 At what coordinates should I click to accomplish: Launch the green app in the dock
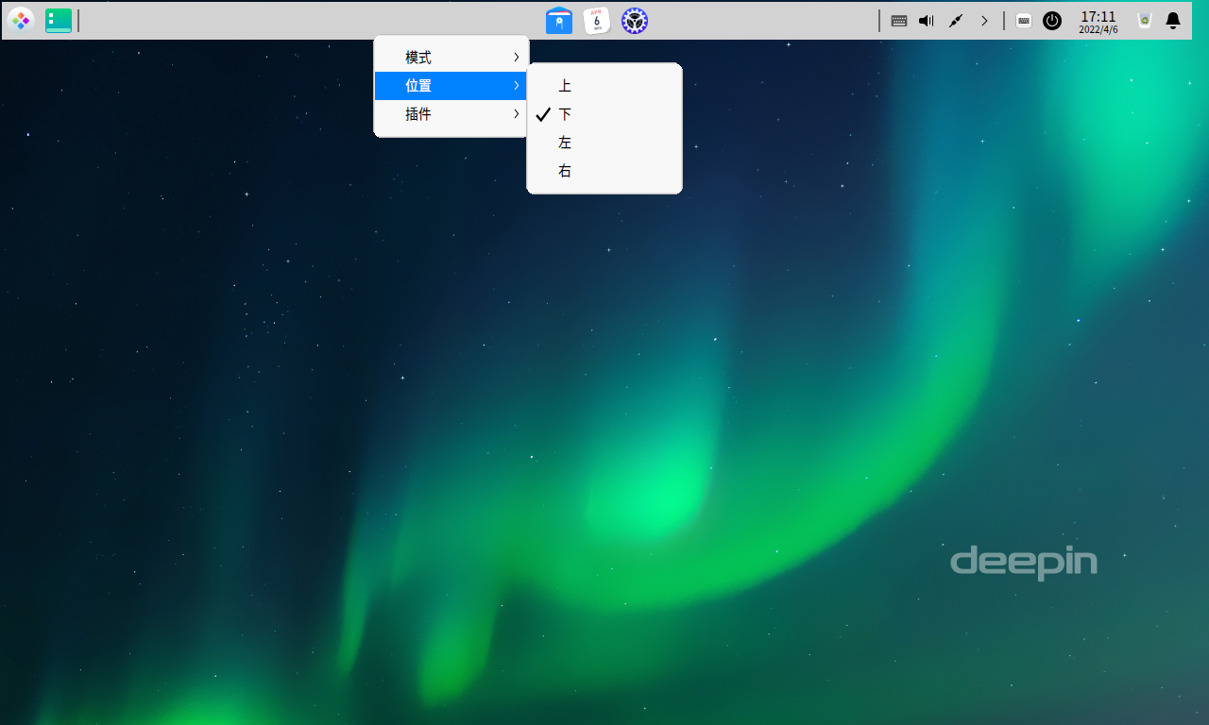pos(59,20)
